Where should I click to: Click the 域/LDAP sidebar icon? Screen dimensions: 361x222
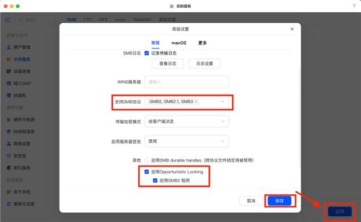tap(9, 83)
